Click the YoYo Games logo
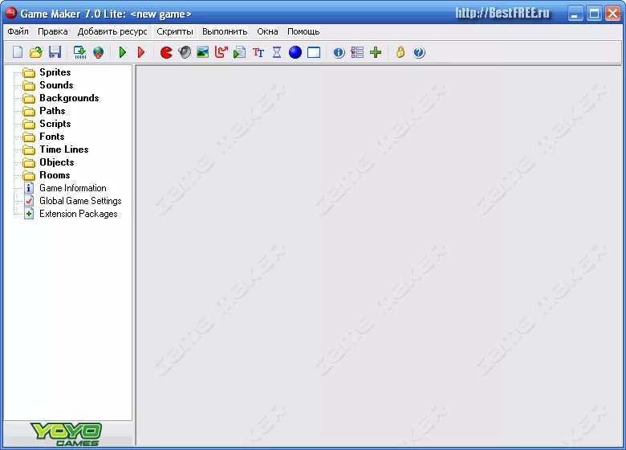 click(67, 434)
